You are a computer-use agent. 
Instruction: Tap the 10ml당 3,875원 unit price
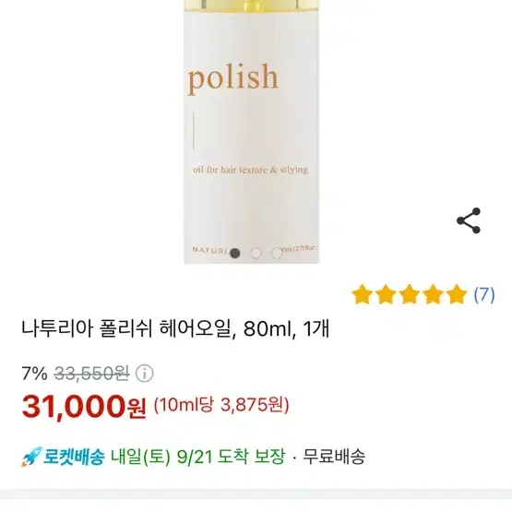point(221,405)
